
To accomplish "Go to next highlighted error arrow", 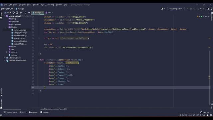I will pyautogui.click(x=209, y=16).
